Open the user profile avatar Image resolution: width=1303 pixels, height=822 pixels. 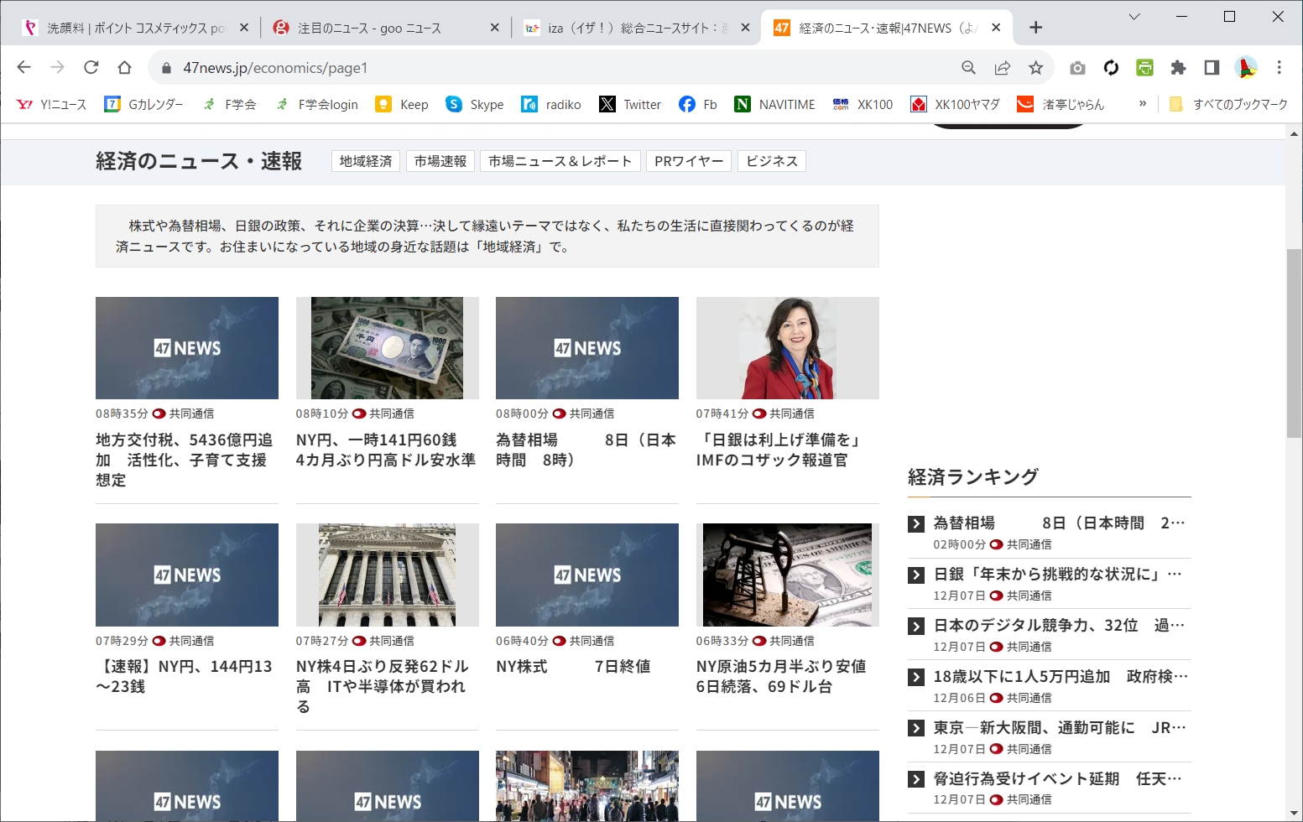click(1246, 68)
